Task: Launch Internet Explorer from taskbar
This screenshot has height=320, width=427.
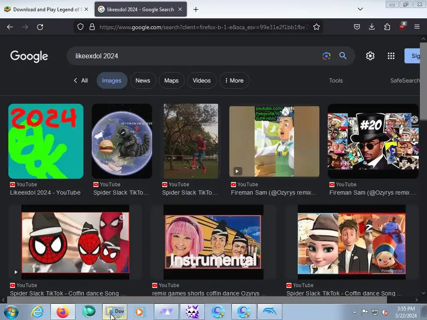Action: pyautogui.click(x=37, y=312)
